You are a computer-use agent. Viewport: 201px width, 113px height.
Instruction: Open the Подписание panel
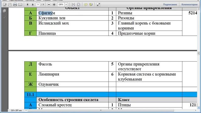(170, 4)
